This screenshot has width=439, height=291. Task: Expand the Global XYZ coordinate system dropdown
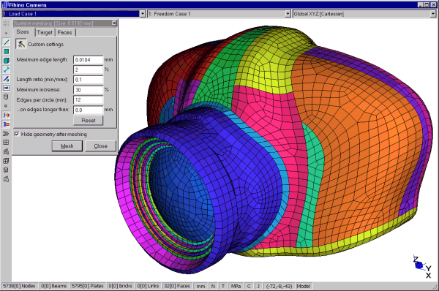[433, 14]
